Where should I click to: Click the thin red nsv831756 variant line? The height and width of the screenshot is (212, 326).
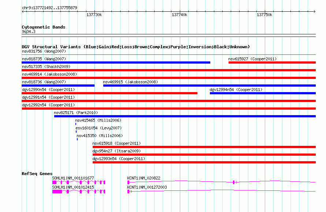[x=168, y=55]
